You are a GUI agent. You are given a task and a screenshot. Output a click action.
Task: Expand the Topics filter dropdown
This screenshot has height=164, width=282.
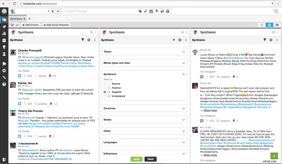tap(144, 52)
